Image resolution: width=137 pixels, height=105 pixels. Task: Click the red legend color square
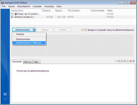(131, 61)
